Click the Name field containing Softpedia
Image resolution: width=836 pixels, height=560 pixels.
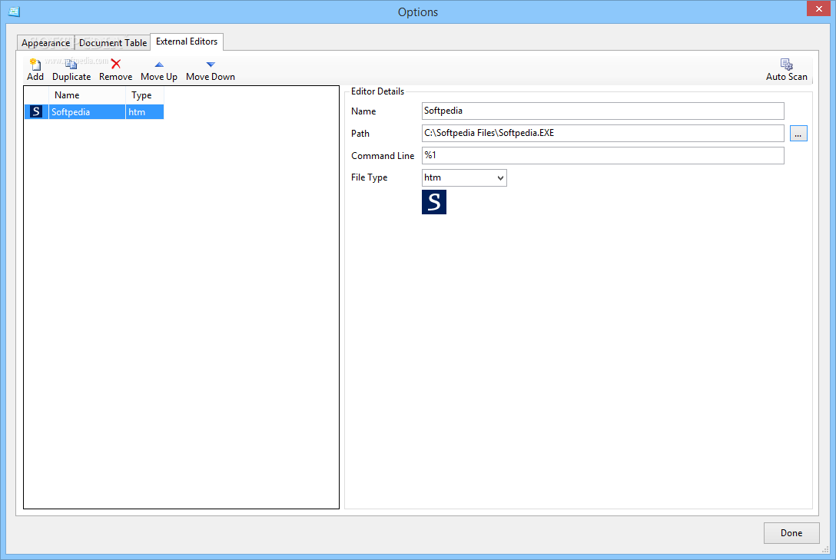point(603,111)
